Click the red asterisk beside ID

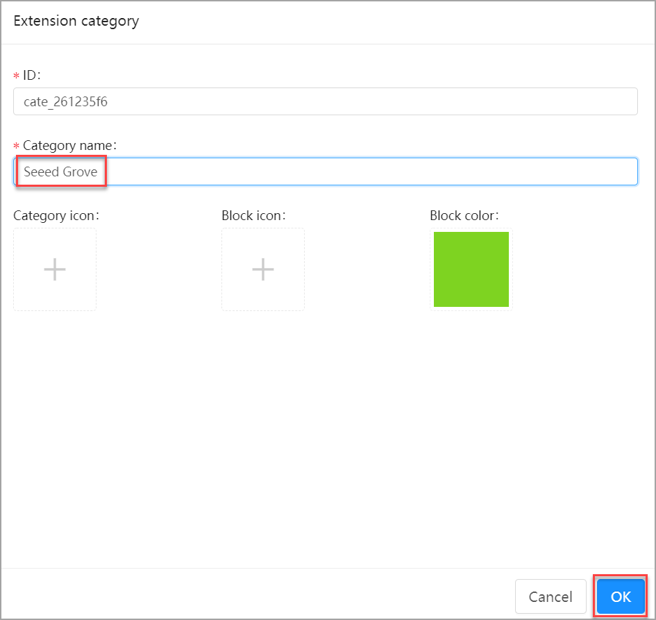(x=17, y=76)
